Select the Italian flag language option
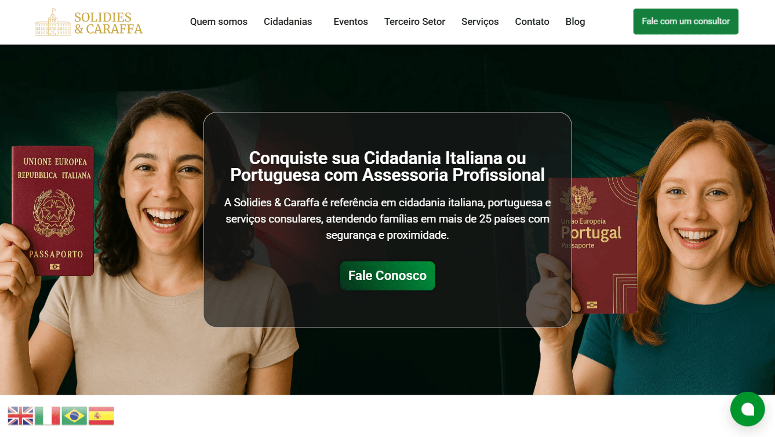This screenshot has height=437, width=775. pos(48,416)
